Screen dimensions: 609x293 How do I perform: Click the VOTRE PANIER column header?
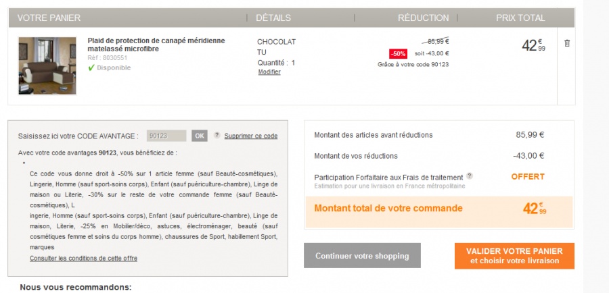pos(49,18)
